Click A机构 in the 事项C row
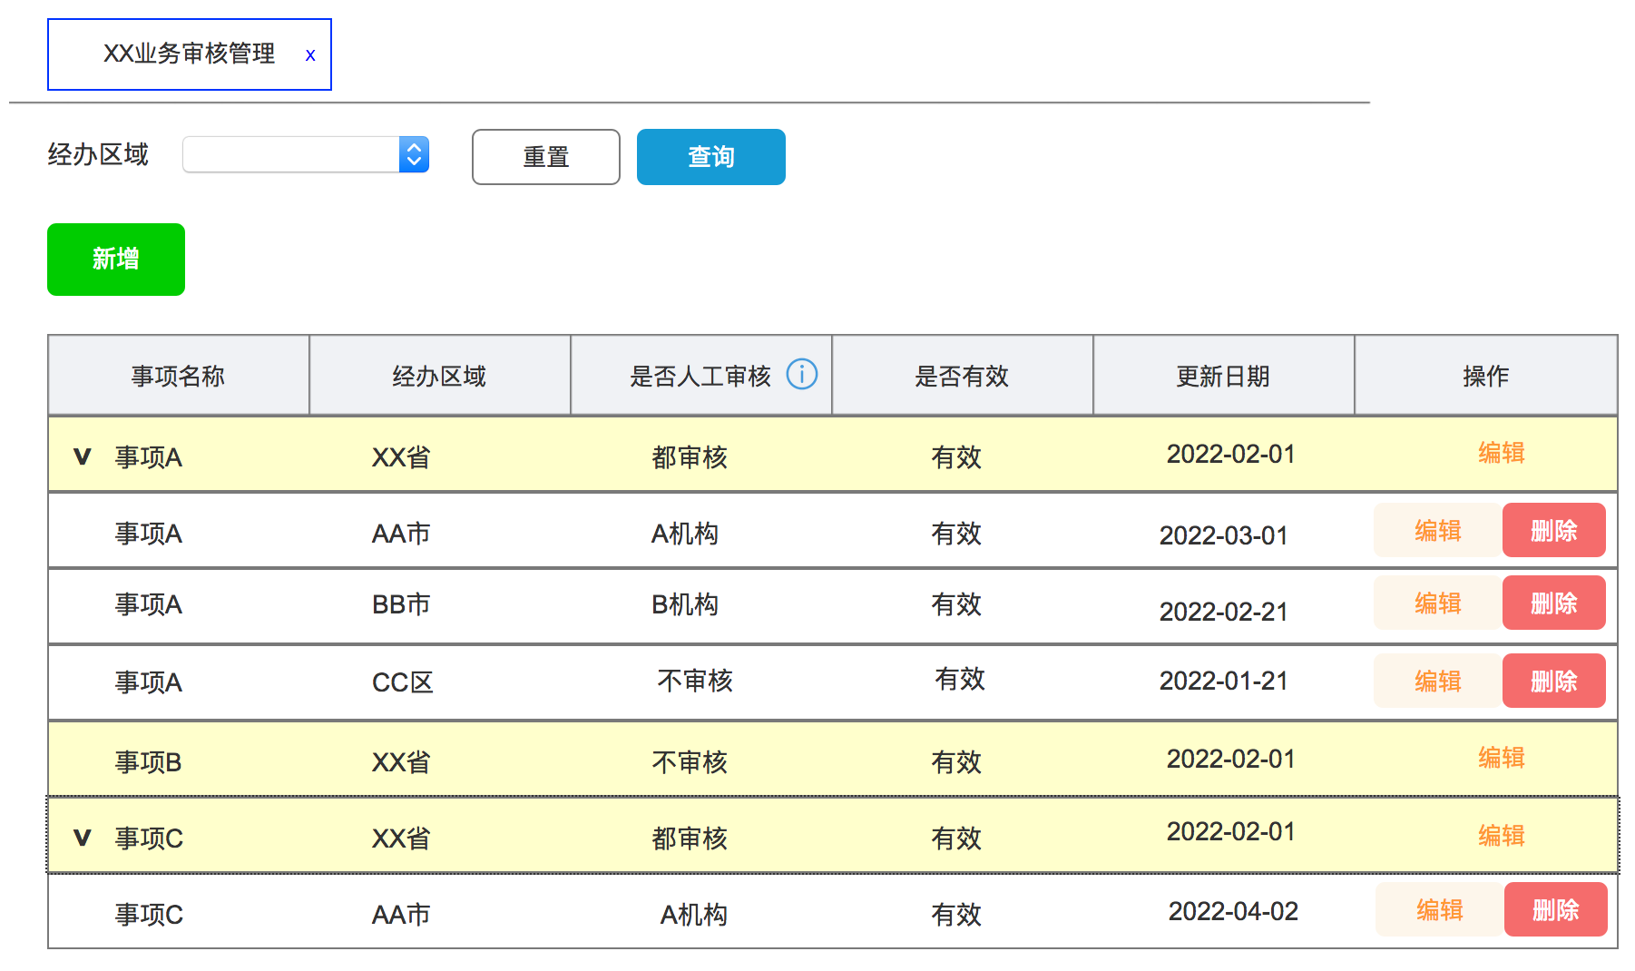The height and width of the screenshot is (971, 1635). click(x=694, y=915)
